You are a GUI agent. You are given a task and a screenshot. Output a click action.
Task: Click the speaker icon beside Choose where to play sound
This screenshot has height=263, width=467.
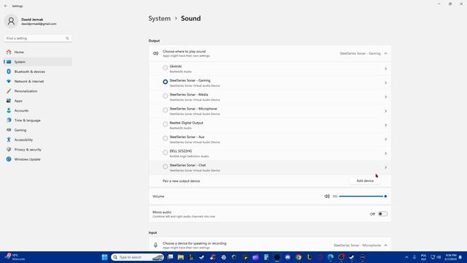click(155, 53)
